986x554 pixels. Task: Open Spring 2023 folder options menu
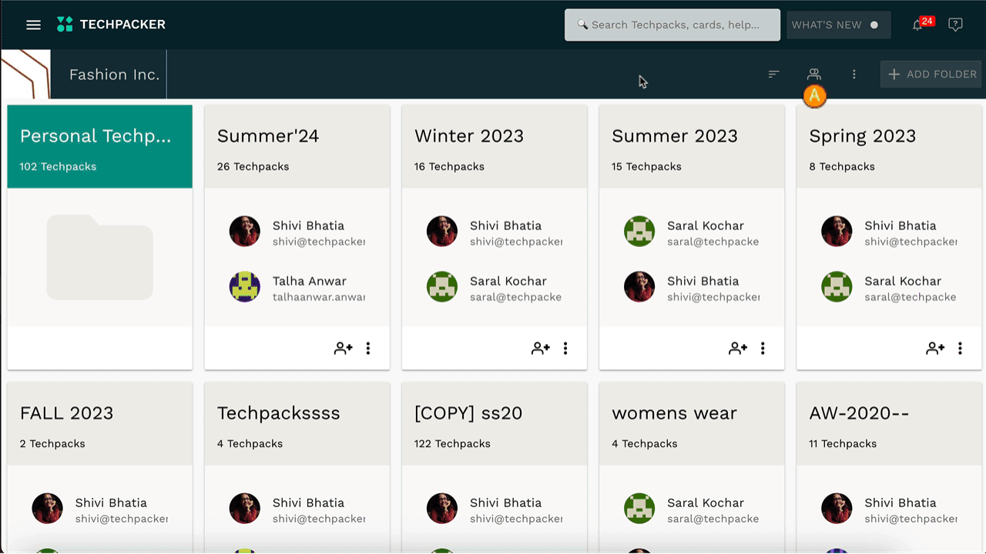pos(960,349)
